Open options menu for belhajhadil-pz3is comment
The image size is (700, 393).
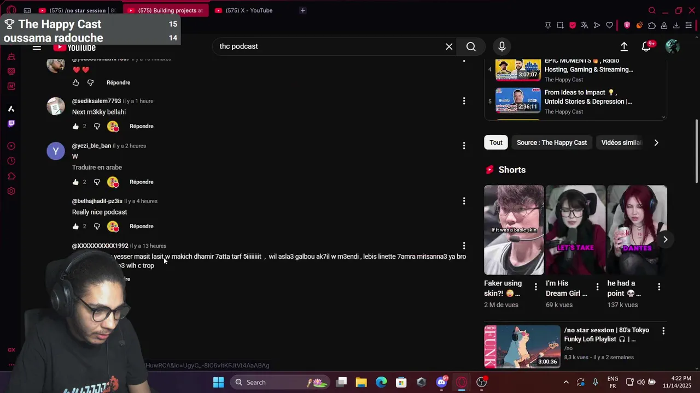(x=464, y=201)
